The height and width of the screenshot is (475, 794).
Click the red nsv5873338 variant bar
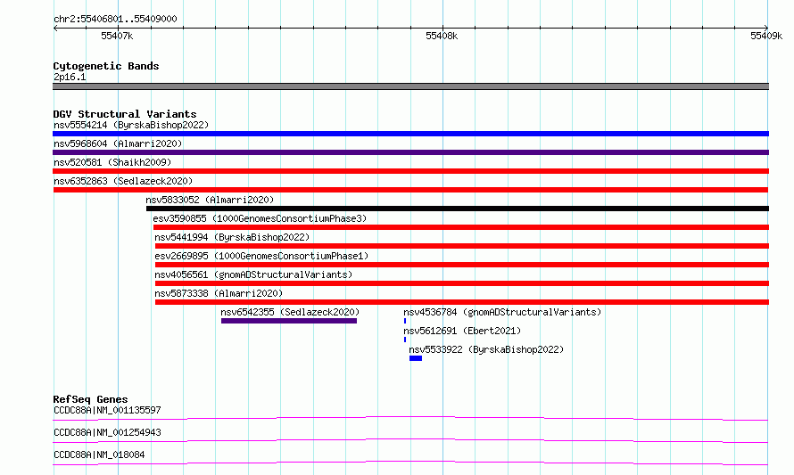(462, 302)
